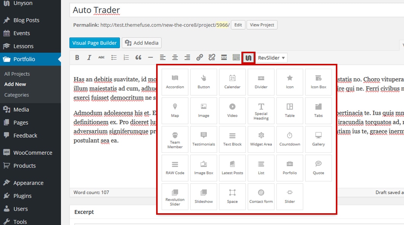This screenshot has height=225, width=404.
Task: Insert the Slider shortcode
Action: 290,197
